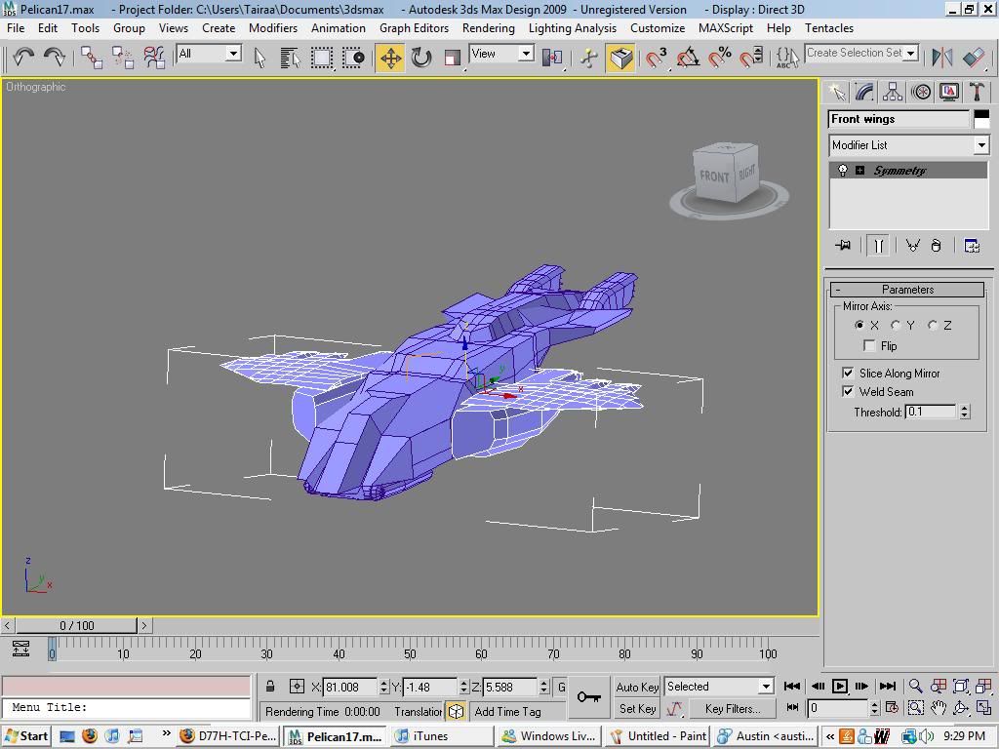The height and width of the screenshot is (749, 999).
Task: Adjust X coordinate spinner arrows
Action: pyautogui.click(x=383, y=687)
